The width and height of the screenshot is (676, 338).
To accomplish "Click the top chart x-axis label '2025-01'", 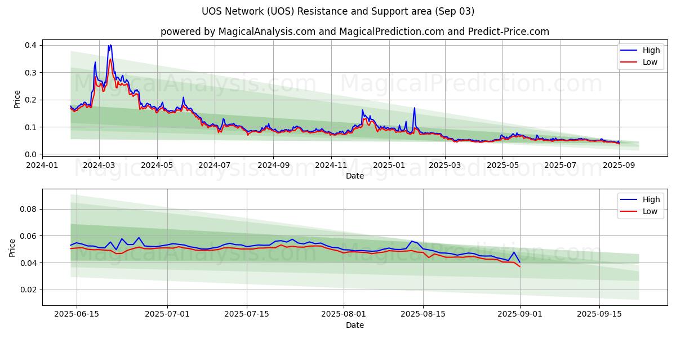I will [x=389, y=165].
